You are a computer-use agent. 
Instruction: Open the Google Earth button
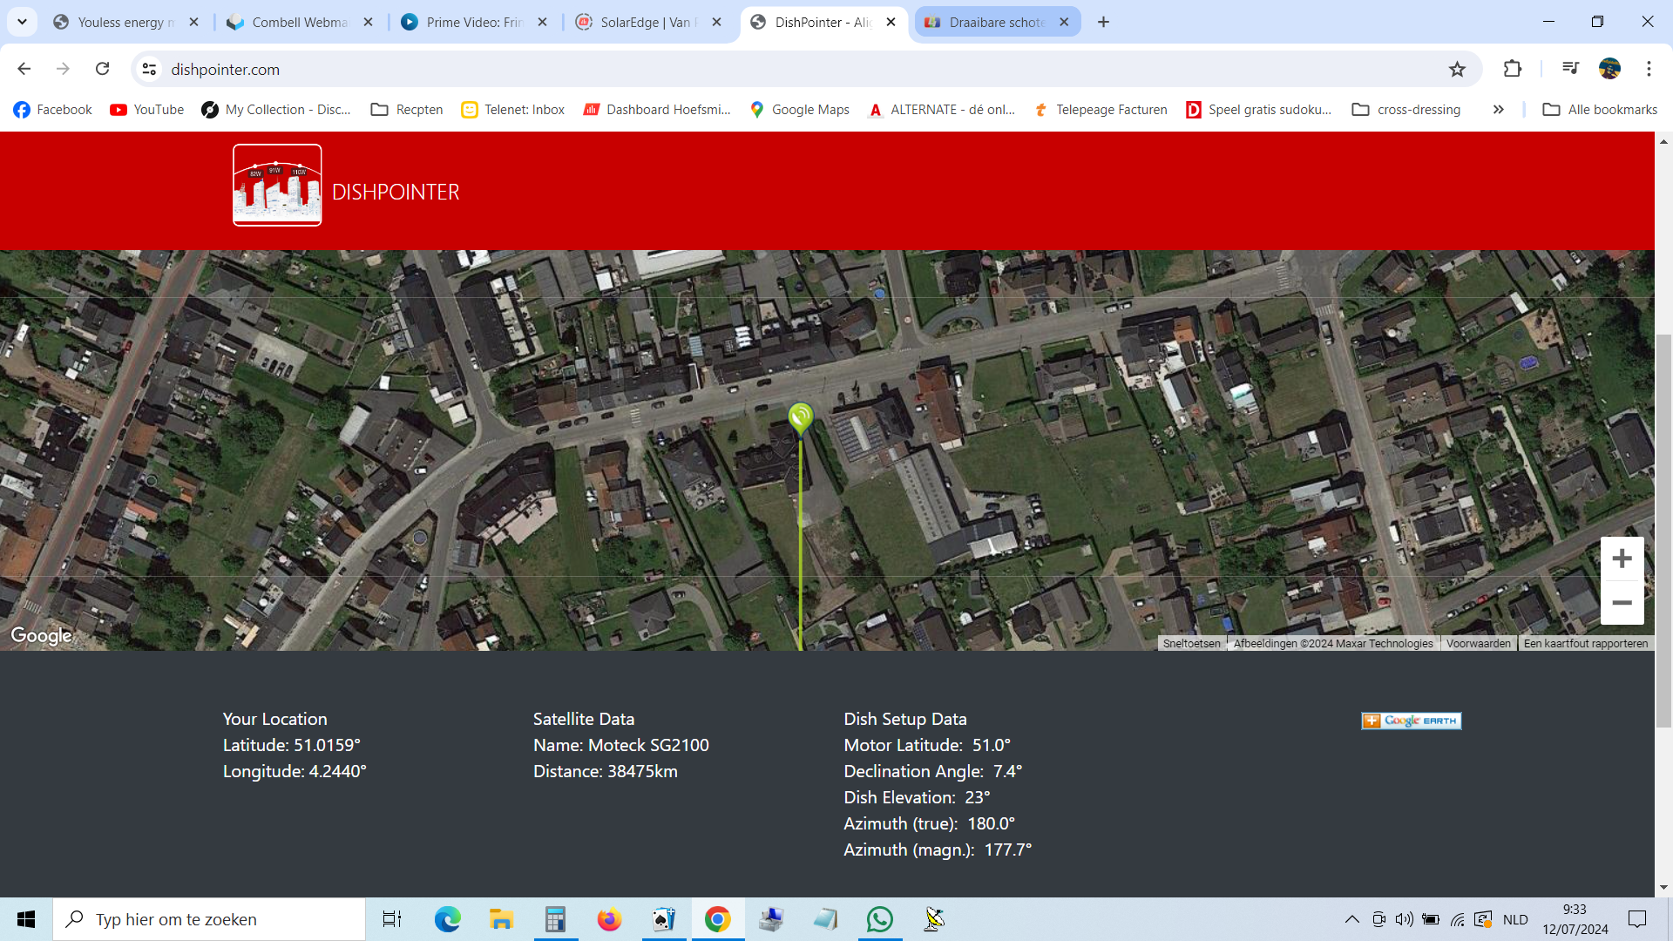[x=1411, y=721]
